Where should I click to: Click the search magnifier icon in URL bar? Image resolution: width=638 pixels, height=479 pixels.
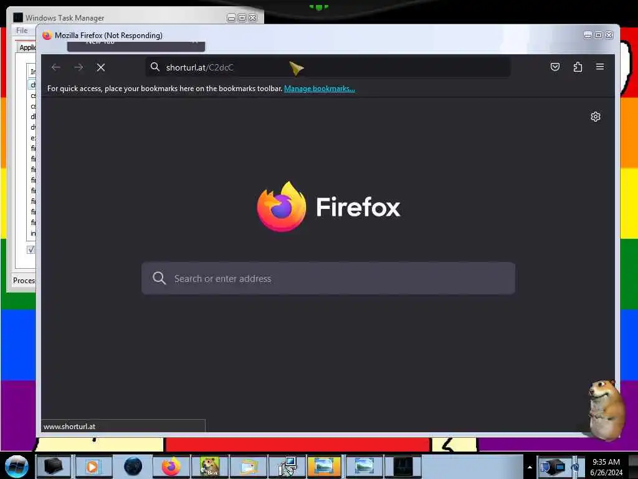click(155, 67)
